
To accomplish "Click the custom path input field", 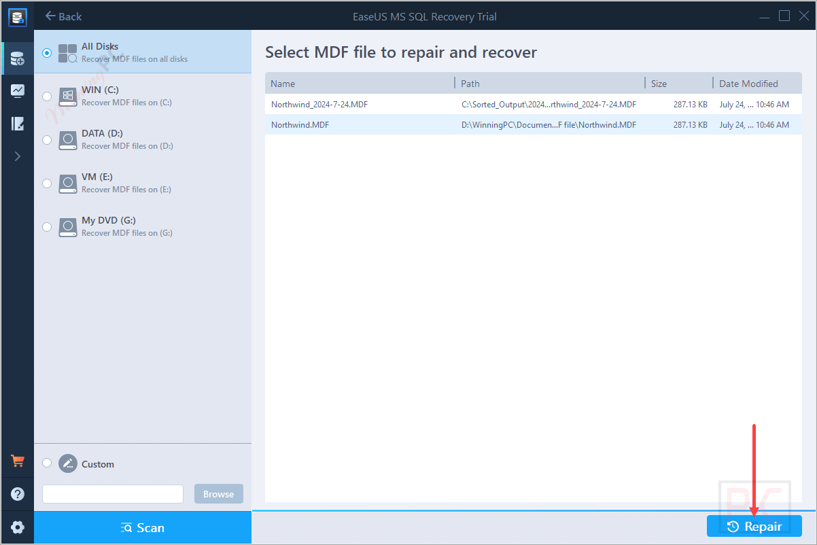I will [x=112, y=493].
